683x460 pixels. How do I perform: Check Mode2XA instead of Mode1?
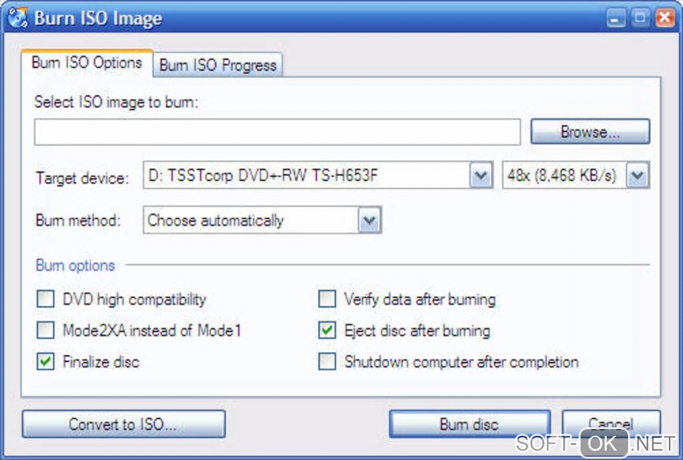46,330
